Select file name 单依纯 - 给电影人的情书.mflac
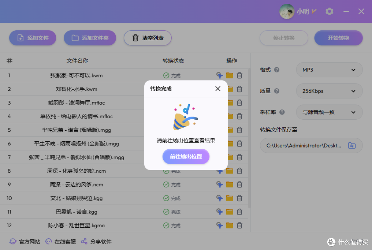The height and width of the screenshot is (250, 372). pos(76,116)
